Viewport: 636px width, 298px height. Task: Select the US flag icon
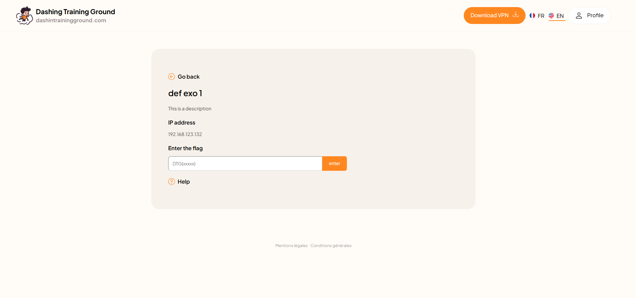point(551,16)
